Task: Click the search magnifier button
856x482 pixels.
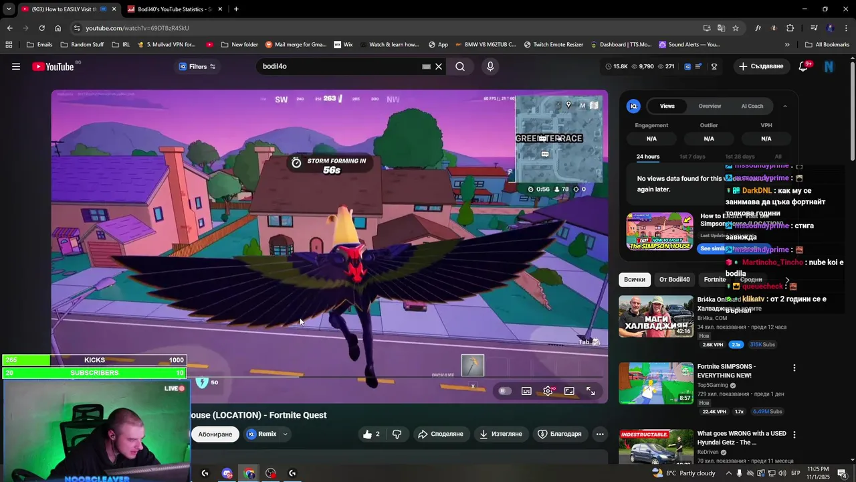Action: point(460,66)
